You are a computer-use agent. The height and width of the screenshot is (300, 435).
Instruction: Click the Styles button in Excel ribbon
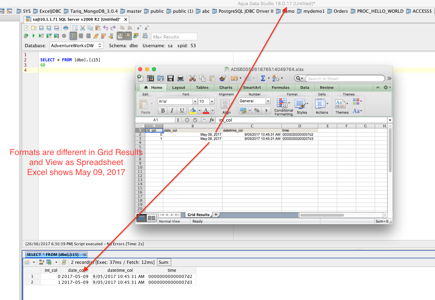(x=302, y=106)
